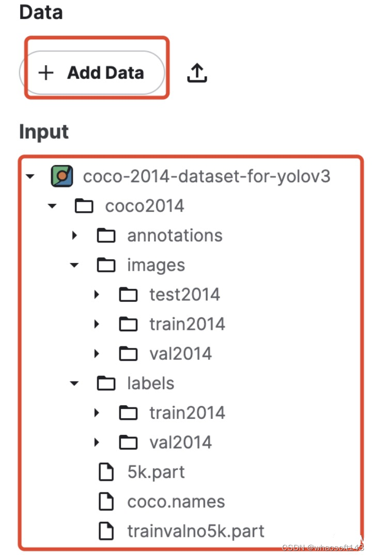Expand the annotations folder

[75, 235]
